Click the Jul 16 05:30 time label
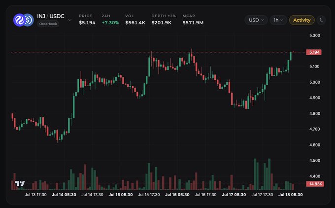Screen dimensions: 335x208 [177, 195]
